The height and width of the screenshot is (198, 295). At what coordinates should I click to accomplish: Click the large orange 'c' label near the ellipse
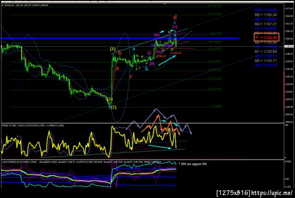131,76
